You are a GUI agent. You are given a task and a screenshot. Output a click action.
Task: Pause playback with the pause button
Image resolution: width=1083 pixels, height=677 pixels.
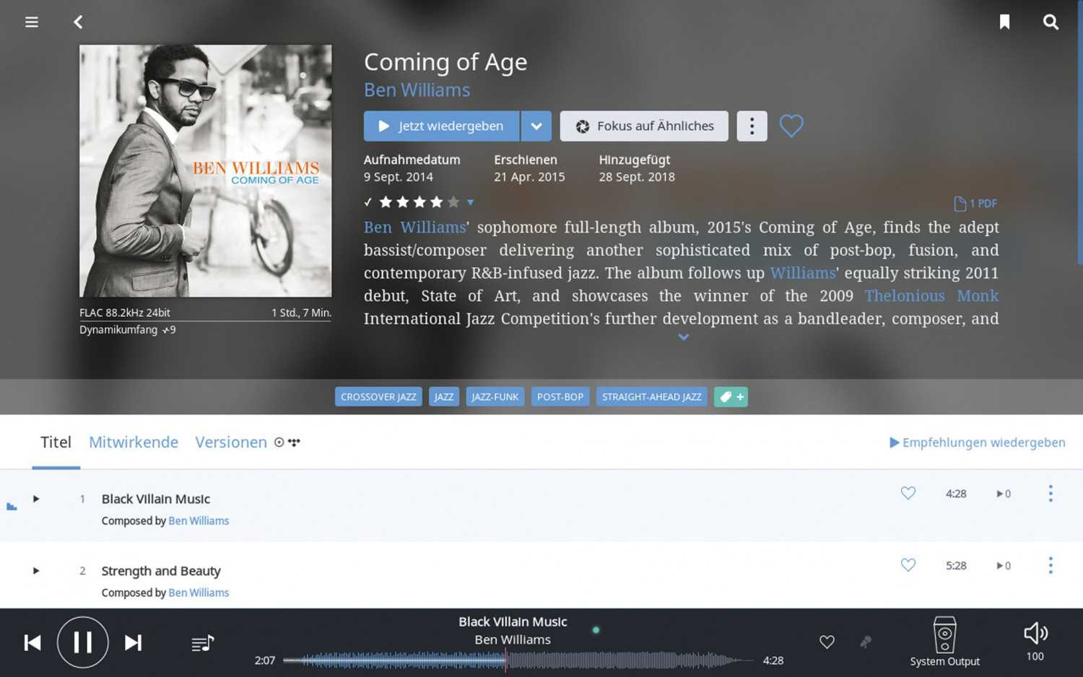pos(83,642)
